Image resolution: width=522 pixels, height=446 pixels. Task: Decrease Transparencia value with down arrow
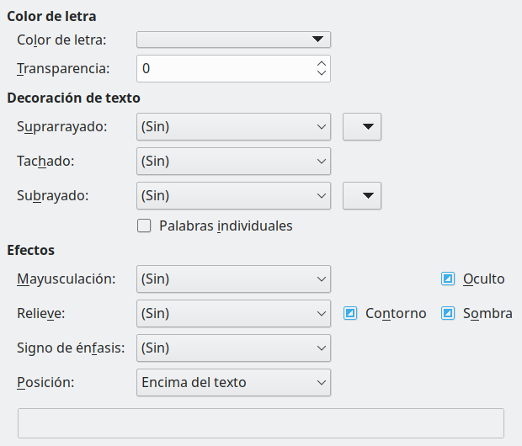[x=321, y=74]
